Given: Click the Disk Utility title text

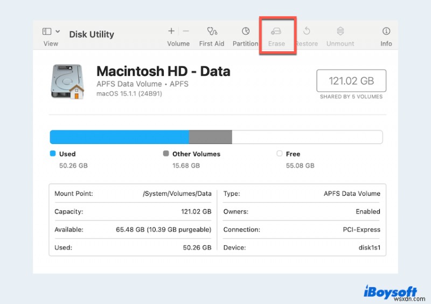Looking at the screenshot, I should click(x=92, y=34).
